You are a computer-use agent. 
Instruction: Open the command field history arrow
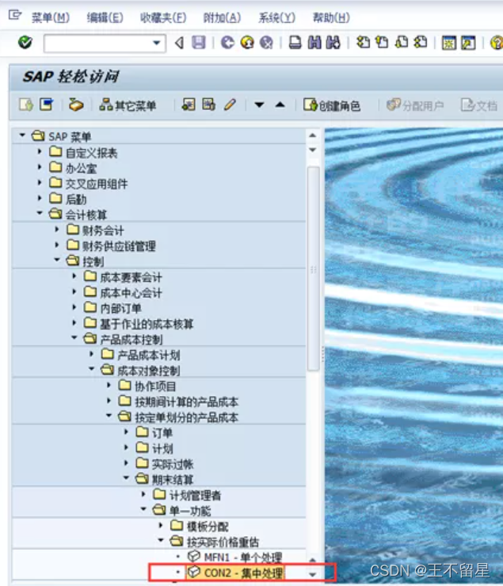coord(157,43)
